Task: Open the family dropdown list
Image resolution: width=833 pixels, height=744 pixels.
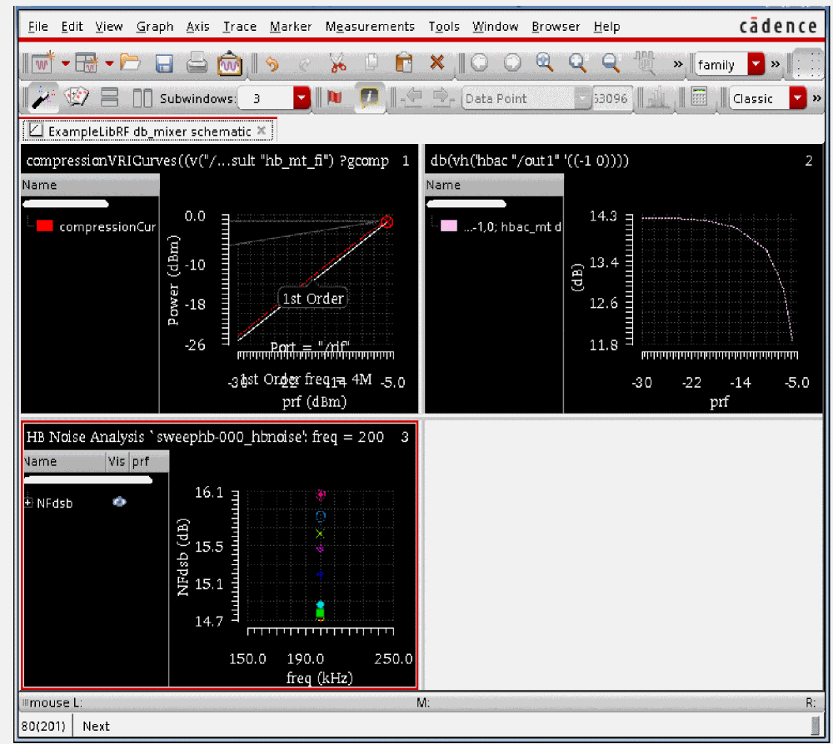Action: click(756, 64)
